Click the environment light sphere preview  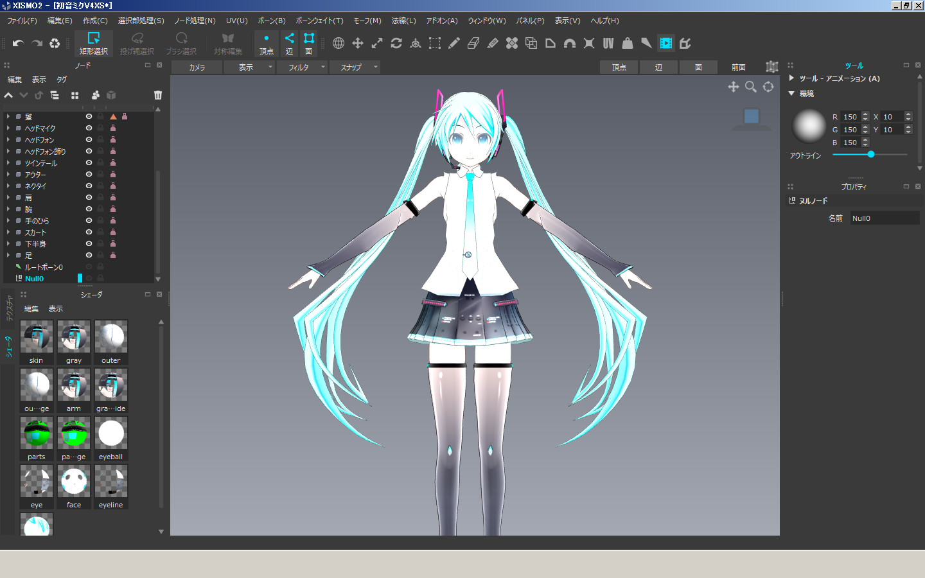pyautogui.click(x=809, y=126)
